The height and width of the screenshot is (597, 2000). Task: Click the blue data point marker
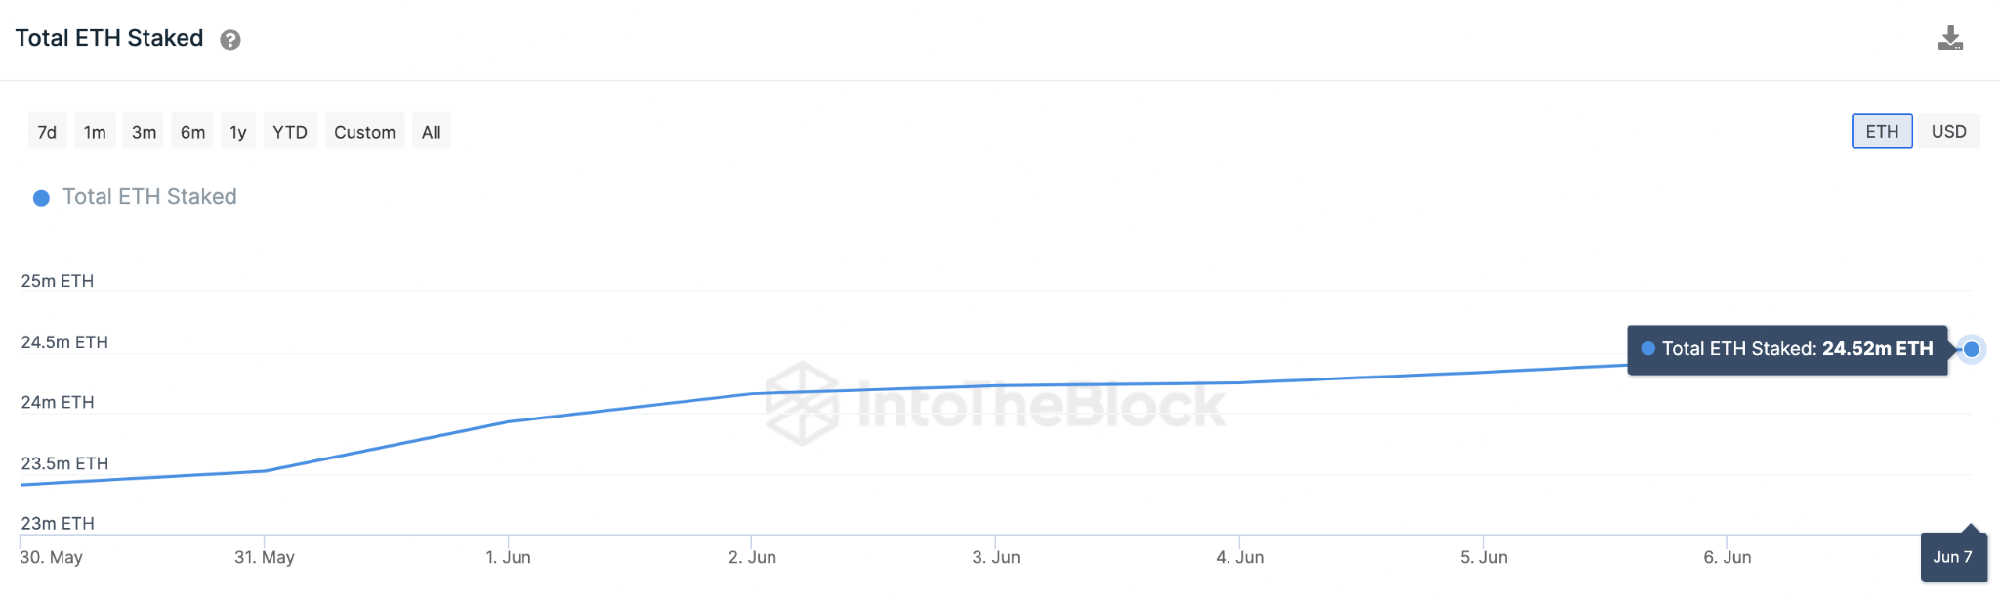(x=1972, y=349)
